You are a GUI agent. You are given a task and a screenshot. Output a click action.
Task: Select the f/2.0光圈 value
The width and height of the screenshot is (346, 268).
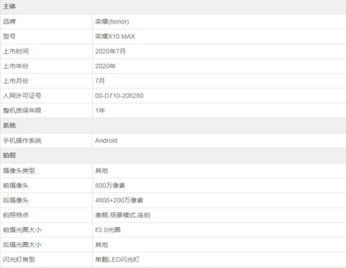[x=108, y=230]
